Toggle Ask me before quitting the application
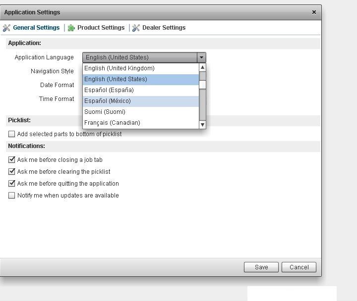Image resolution: width=357 pixels, height=301 pixels. (x=12, y=184)
